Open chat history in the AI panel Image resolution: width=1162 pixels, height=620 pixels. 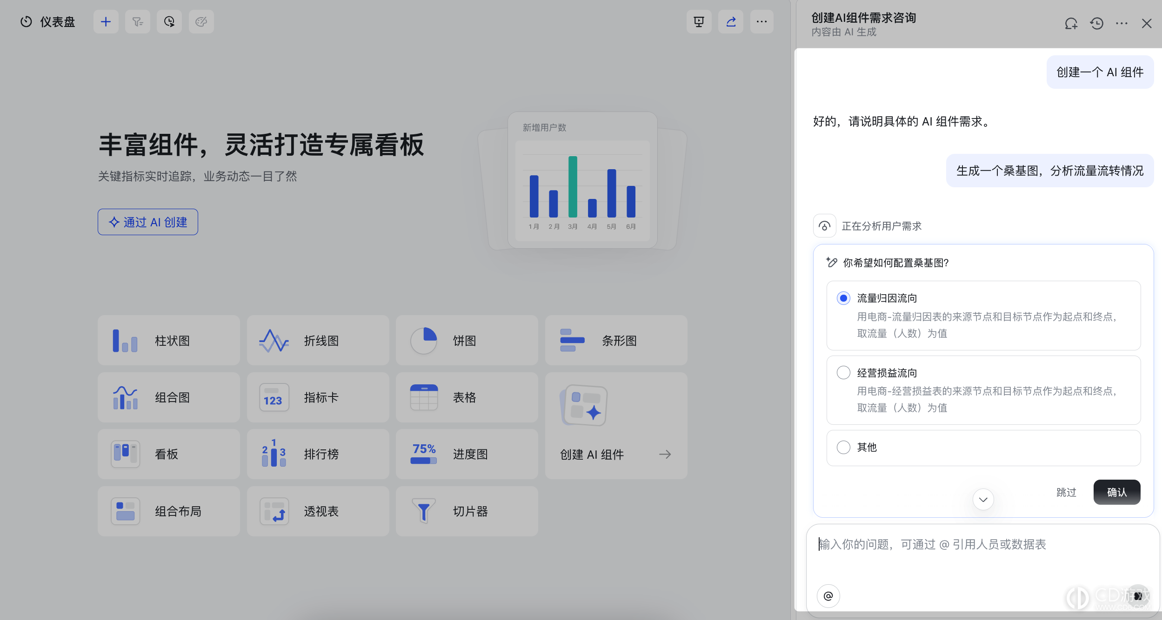[1096, 24]
